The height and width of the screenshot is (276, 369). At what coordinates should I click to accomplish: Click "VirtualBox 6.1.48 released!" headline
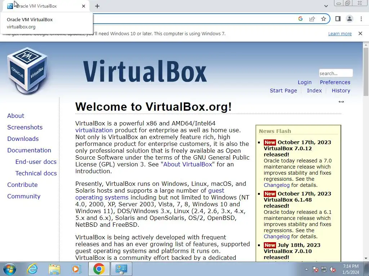pyautogui.click(x=288, y=203)
